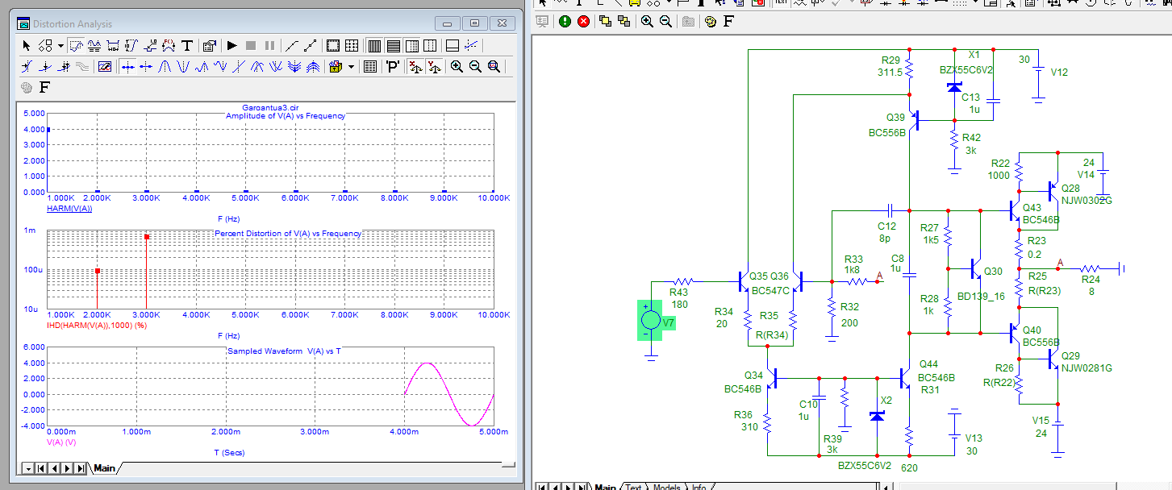This screenshot has height=490, width=1172.
Task: Click the red X icon in the schematic toolbar
Action: click(583, 22)
